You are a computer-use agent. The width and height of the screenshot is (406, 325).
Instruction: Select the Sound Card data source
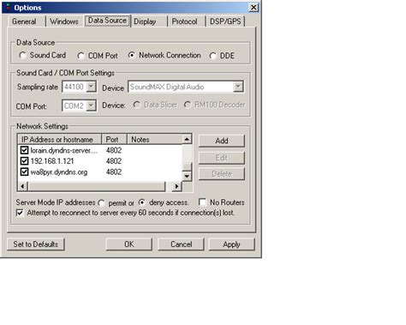coord(22,55)
